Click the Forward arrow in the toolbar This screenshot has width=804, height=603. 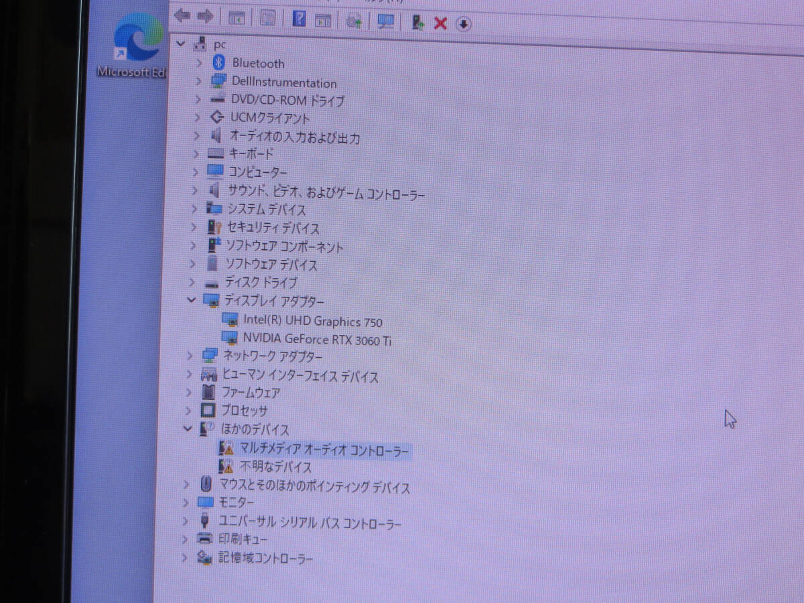(206, 15)
